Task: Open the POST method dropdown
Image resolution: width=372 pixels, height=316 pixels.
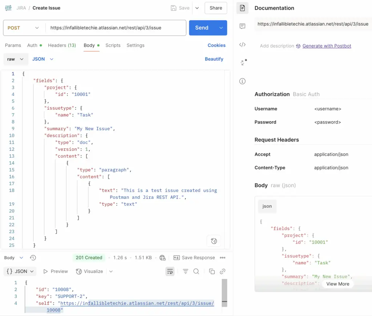Action: pyautogui.click(x=24, y=28)
